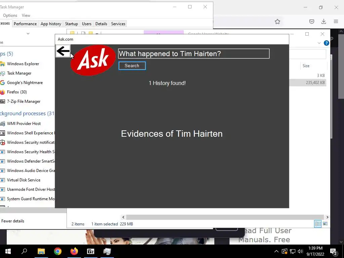Open Chrome from the taskbar
This screenshot has width=344, height=258.
(x=58, y=251)
